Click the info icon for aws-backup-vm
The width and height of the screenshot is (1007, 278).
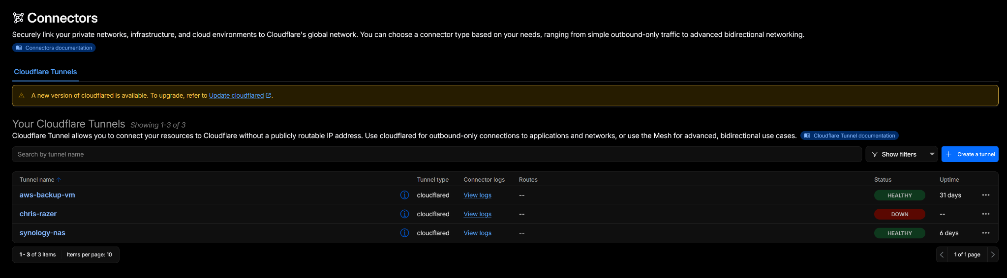tap(404, 195)
